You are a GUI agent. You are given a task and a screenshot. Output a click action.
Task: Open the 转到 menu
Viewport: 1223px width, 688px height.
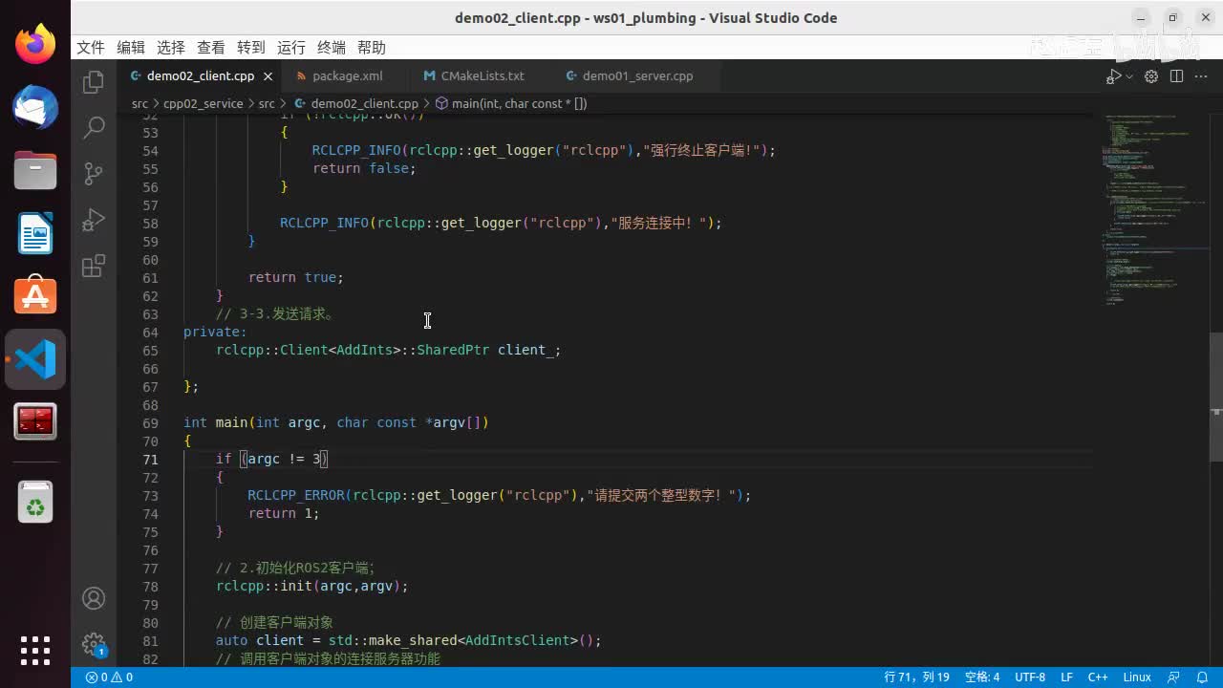pos(251,48)
